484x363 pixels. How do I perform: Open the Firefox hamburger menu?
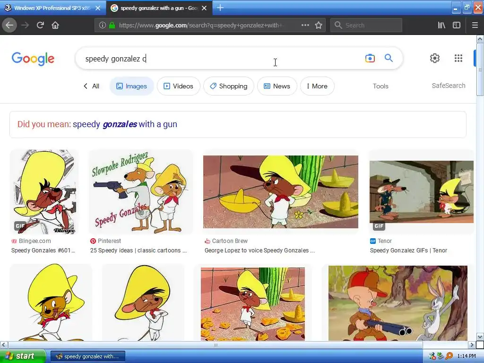[x=475, y=25]
